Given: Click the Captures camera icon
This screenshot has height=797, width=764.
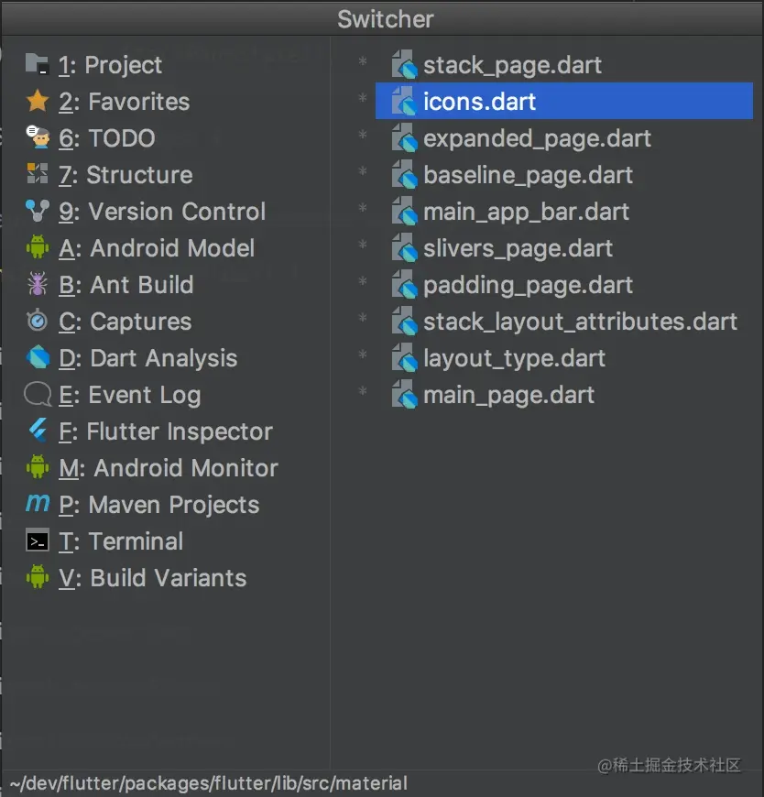Looking at the screenshot, I should pos(38,322).
